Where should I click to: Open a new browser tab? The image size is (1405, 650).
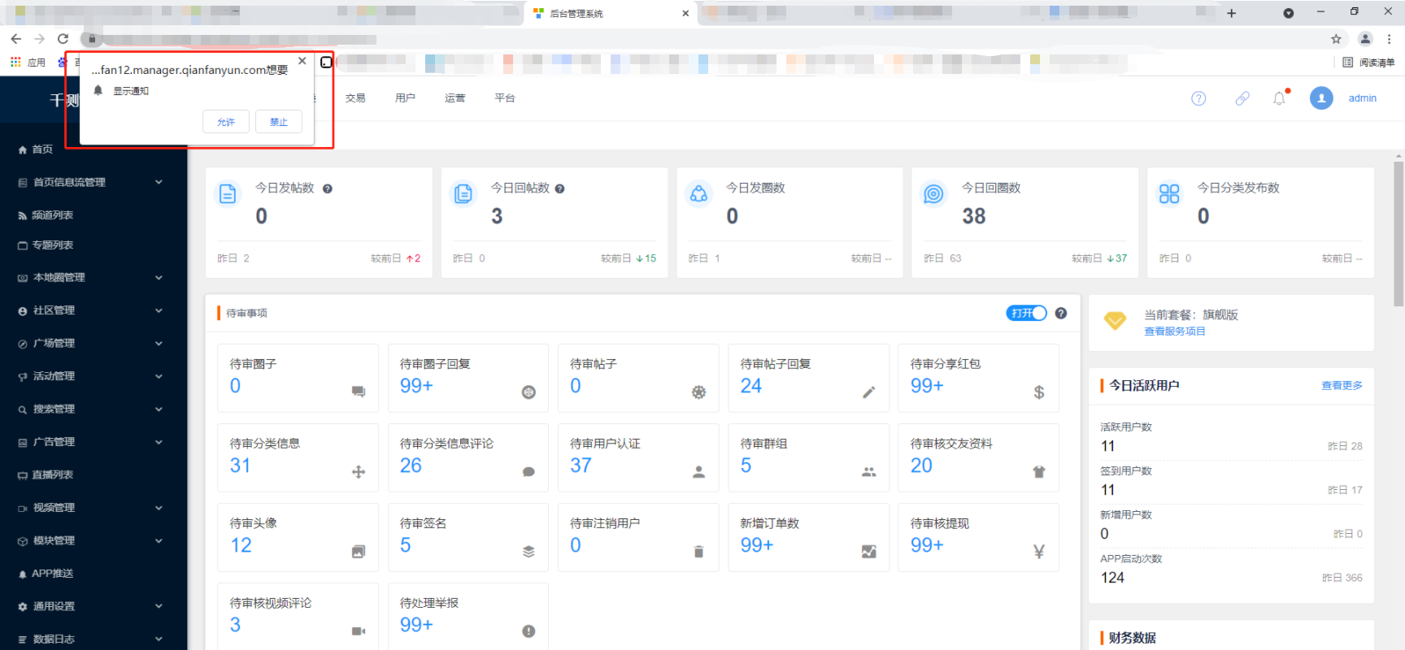[x=1231, y=13]
